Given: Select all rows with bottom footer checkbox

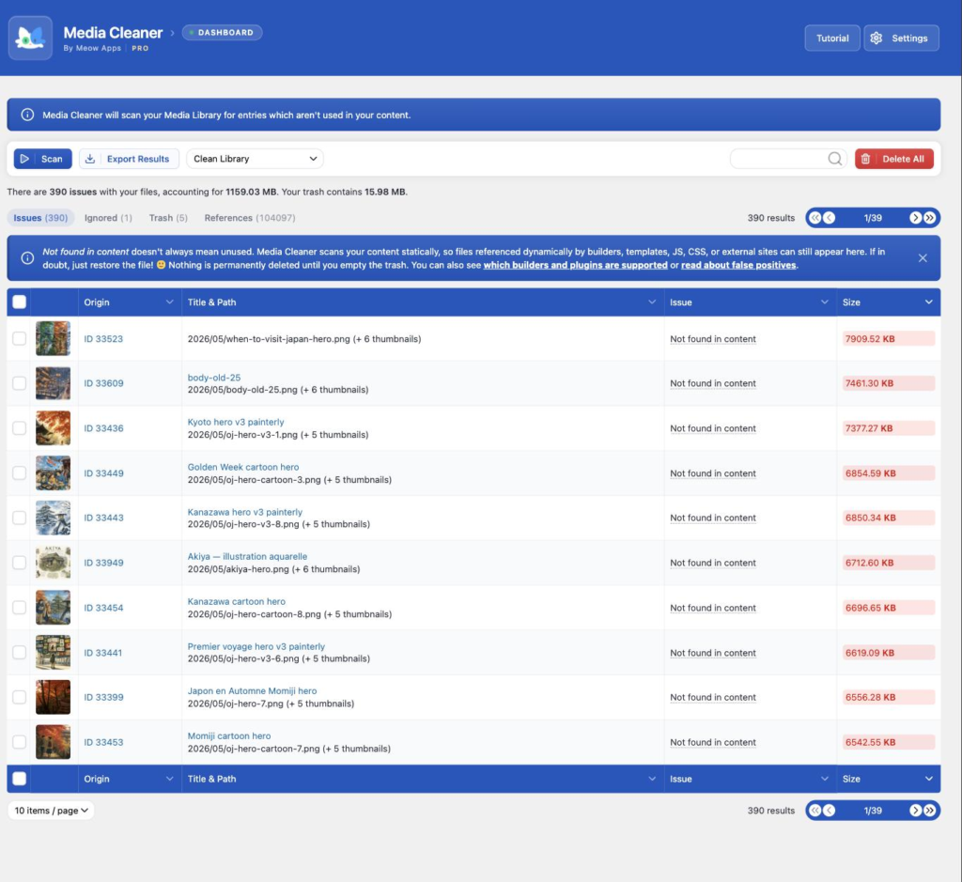Looking at the screenshot, I should tap(20, 779).
